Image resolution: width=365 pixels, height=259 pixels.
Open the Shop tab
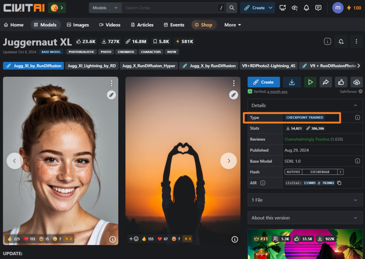(x=204, y=25)
